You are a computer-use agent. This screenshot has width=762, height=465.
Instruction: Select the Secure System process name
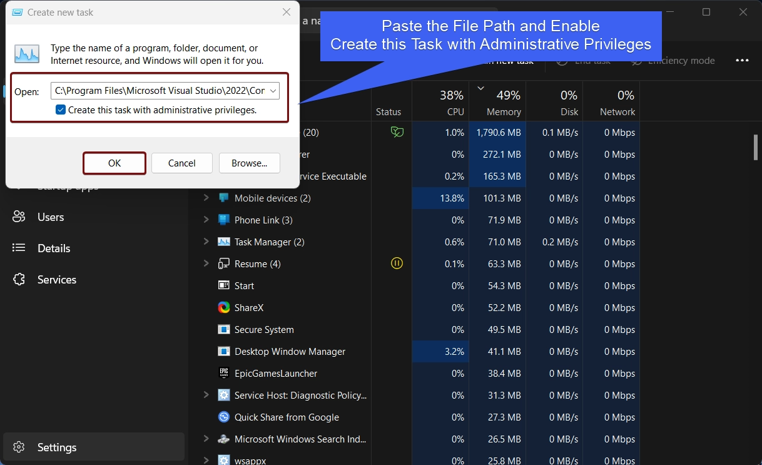tap(264, 329)
